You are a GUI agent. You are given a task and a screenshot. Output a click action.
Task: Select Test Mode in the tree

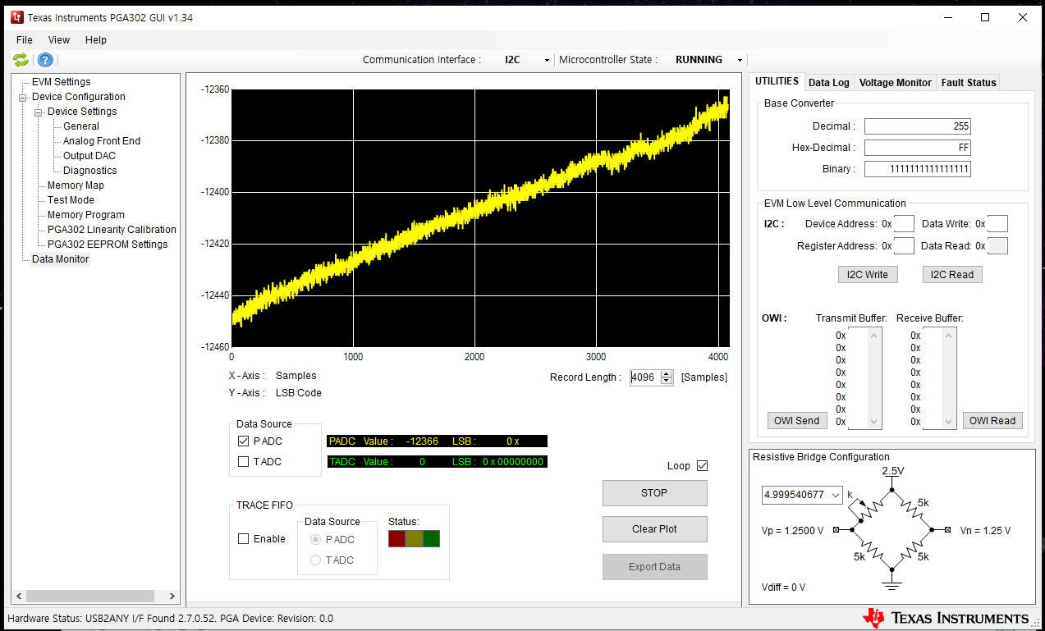71,200
